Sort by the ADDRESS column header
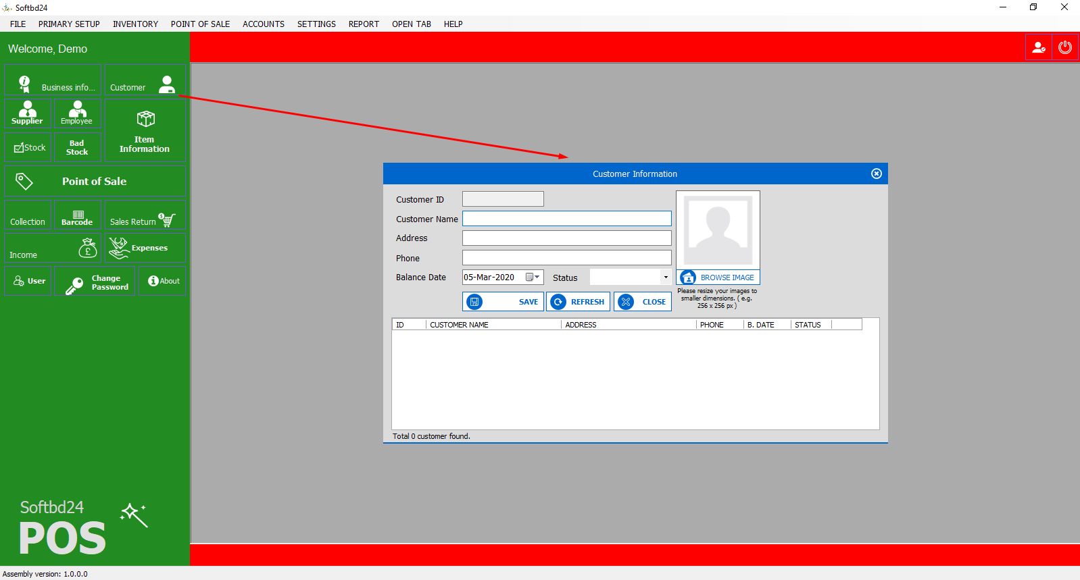This screenshot has width=1080, height=580. [629, 325]
